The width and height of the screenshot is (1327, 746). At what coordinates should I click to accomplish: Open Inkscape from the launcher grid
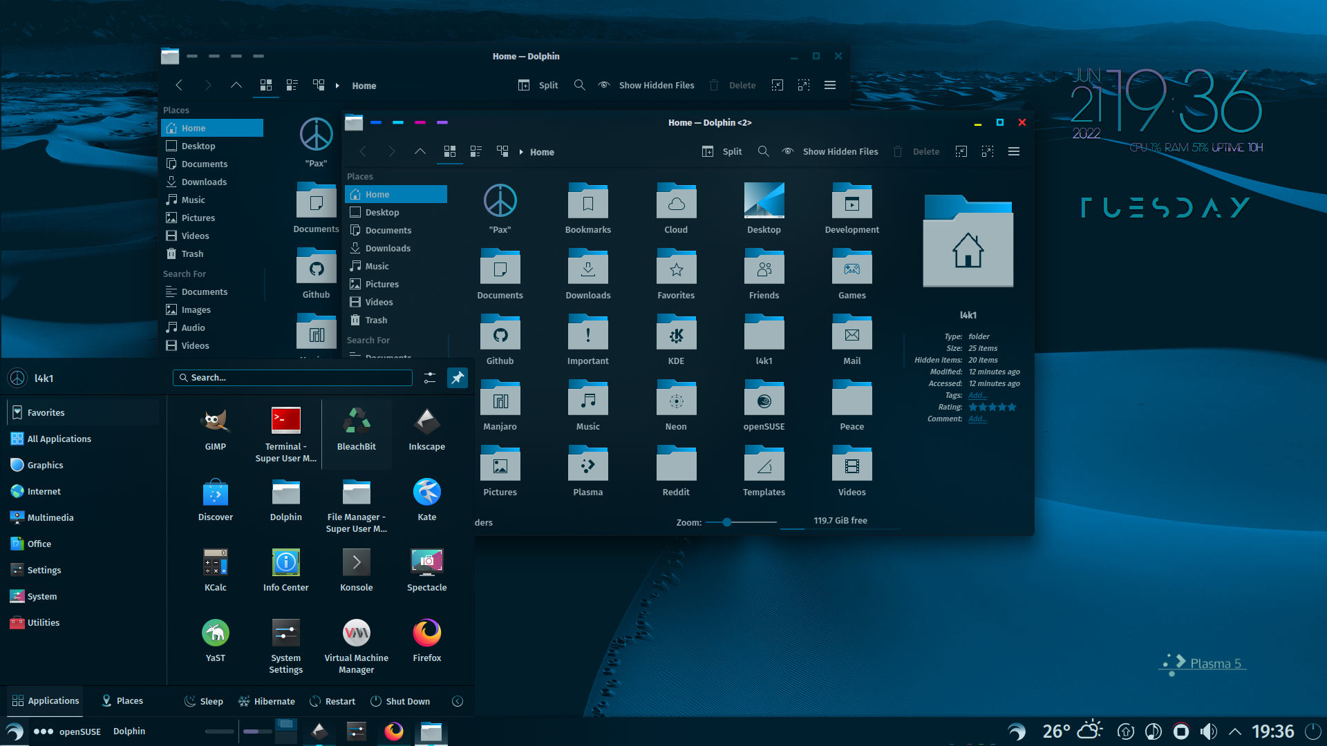click(x=426, y=429)
